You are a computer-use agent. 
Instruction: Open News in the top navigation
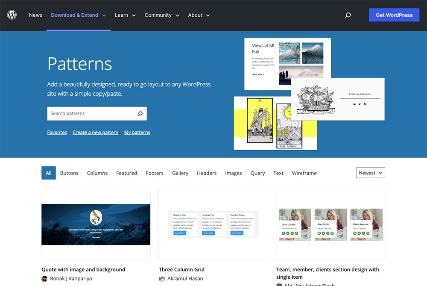pyautogui.click(x=36, y=15)
